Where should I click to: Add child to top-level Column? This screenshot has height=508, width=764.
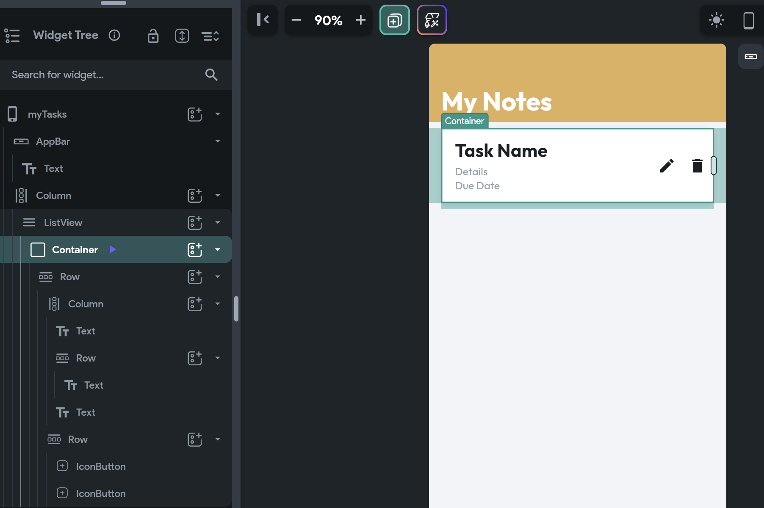pyautogui.click(x=195, y=195)
